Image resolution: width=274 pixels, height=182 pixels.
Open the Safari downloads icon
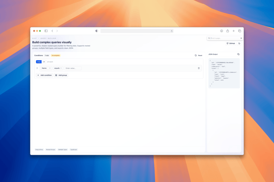tap(221, 31)
